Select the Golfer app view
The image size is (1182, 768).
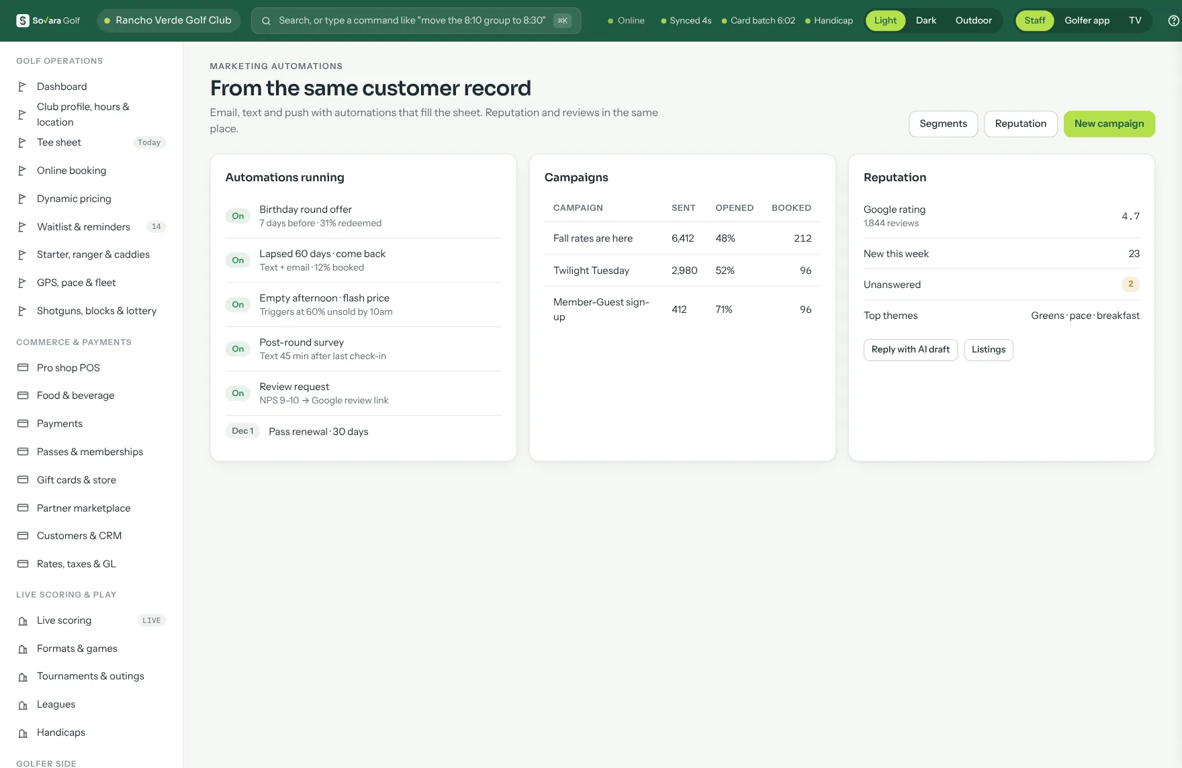coord(1087,21)
